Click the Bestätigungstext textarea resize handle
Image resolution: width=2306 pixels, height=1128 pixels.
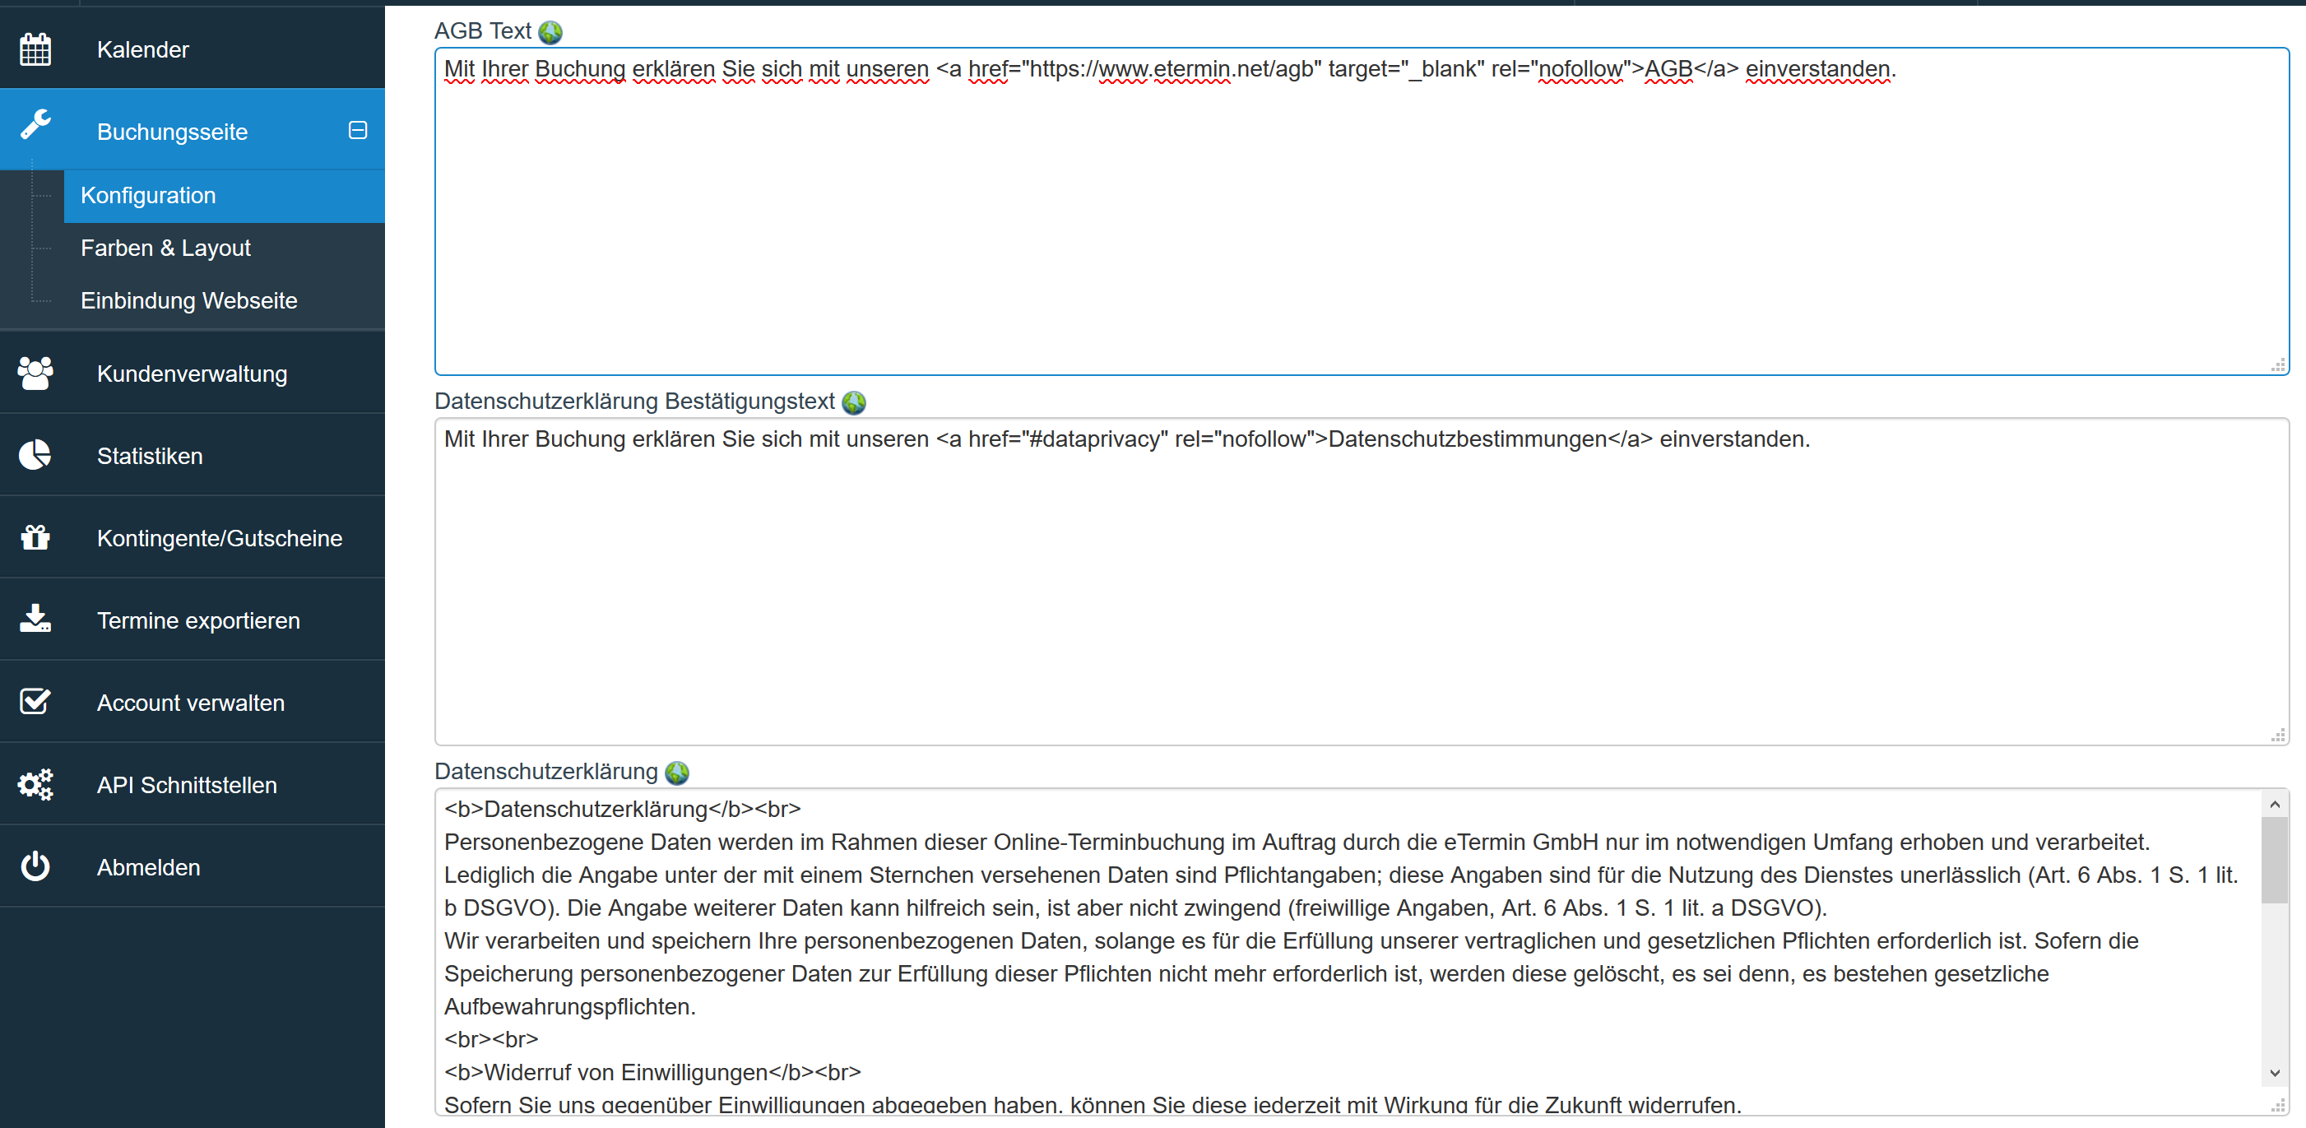pyautogui.click(x=2278, y=735)
